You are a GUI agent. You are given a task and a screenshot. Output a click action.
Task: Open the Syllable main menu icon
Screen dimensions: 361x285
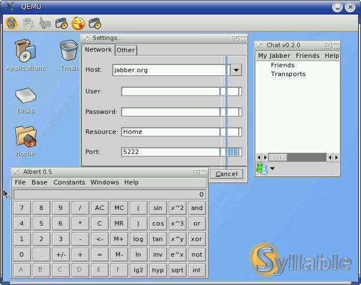(x=12, y=23)
